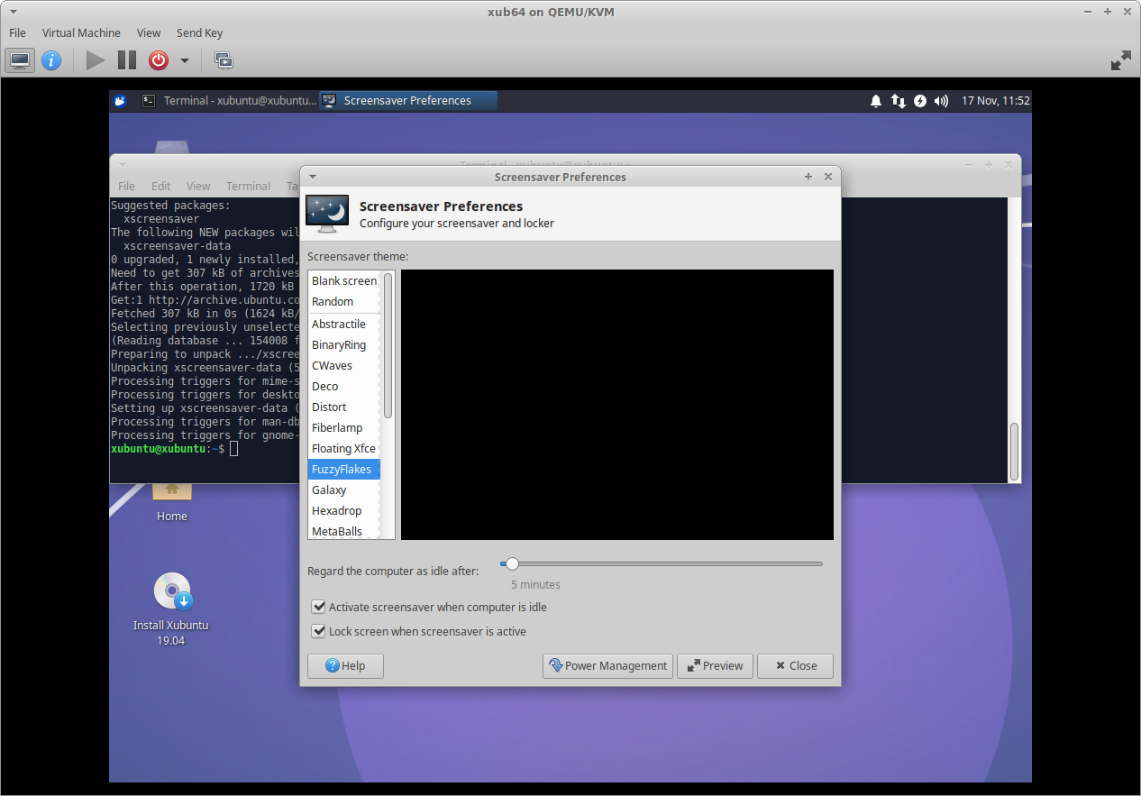Click the Xfce notification bell icon

(875, 101)
